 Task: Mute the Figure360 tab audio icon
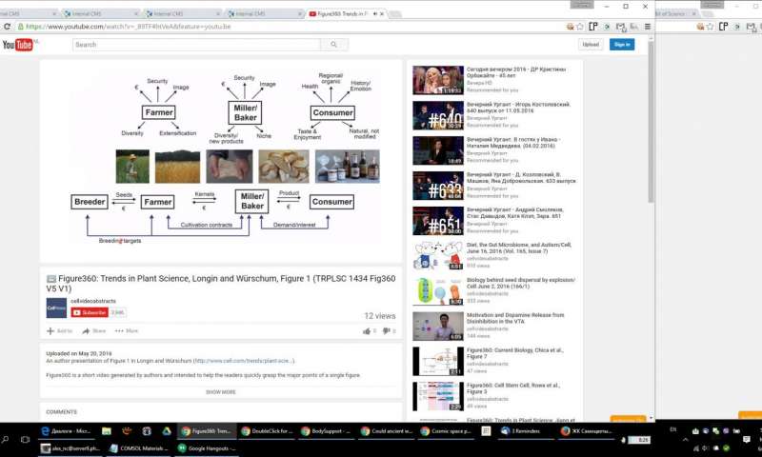point(374,14)
